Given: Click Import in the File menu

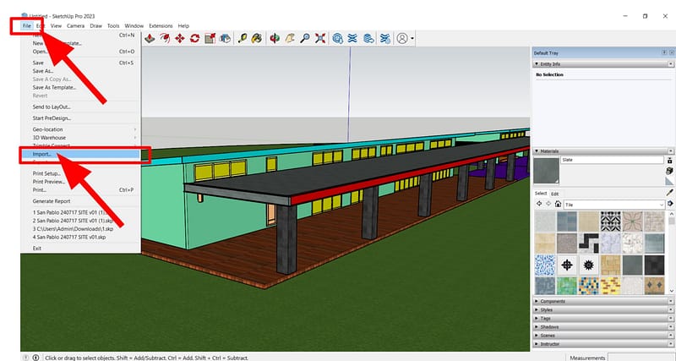Looking at the screenshot, I should coord(42,155).
